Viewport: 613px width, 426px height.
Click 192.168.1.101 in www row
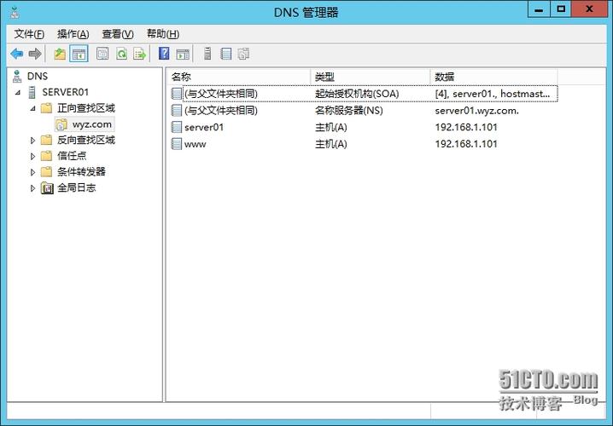tap(466, 144)
